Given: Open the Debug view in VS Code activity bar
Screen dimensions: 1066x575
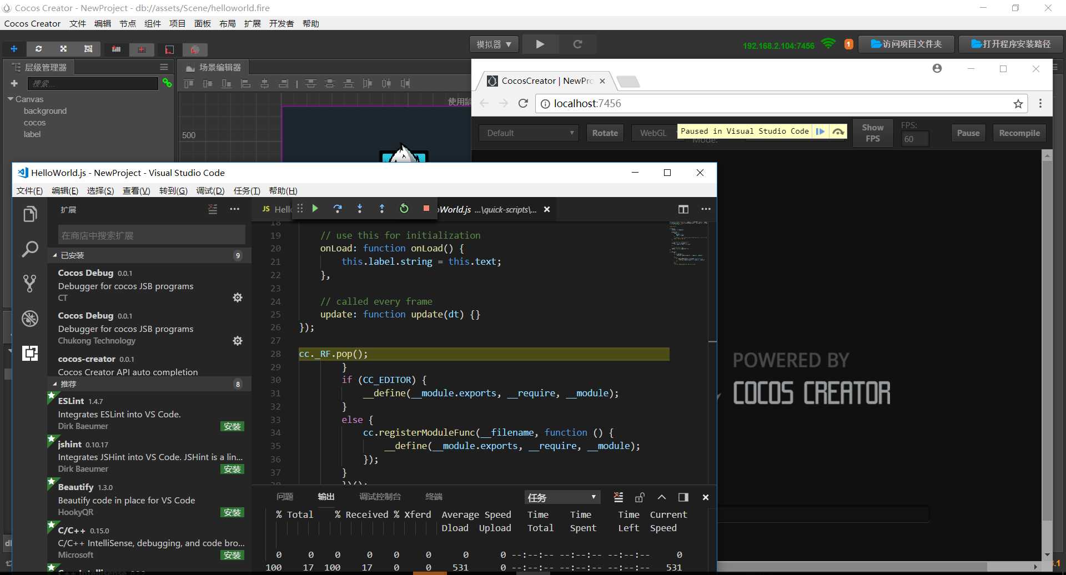Looking at the screenshot, I should (x=30, y=319).
